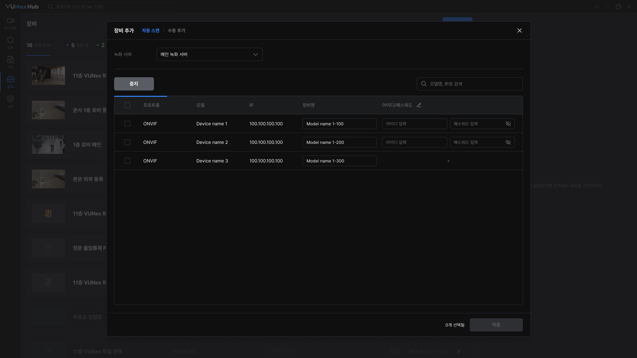
Task: Click the 1층 로비 메인 camera thumbnail
Action: [x=48, y=145]
